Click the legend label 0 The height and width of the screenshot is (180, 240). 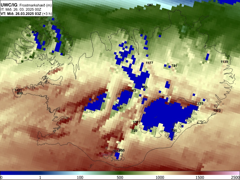[1, 177]
